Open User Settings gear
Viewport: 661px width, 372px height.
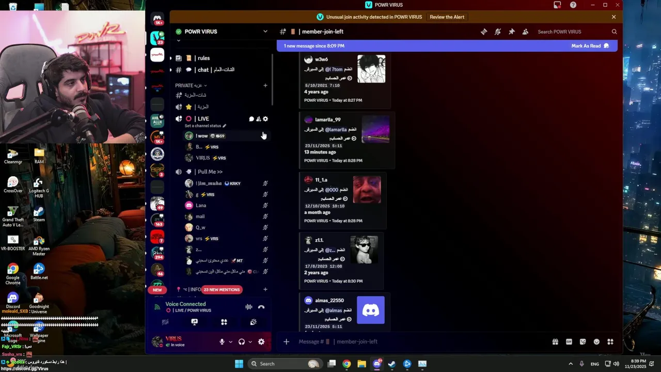[261, 342]
